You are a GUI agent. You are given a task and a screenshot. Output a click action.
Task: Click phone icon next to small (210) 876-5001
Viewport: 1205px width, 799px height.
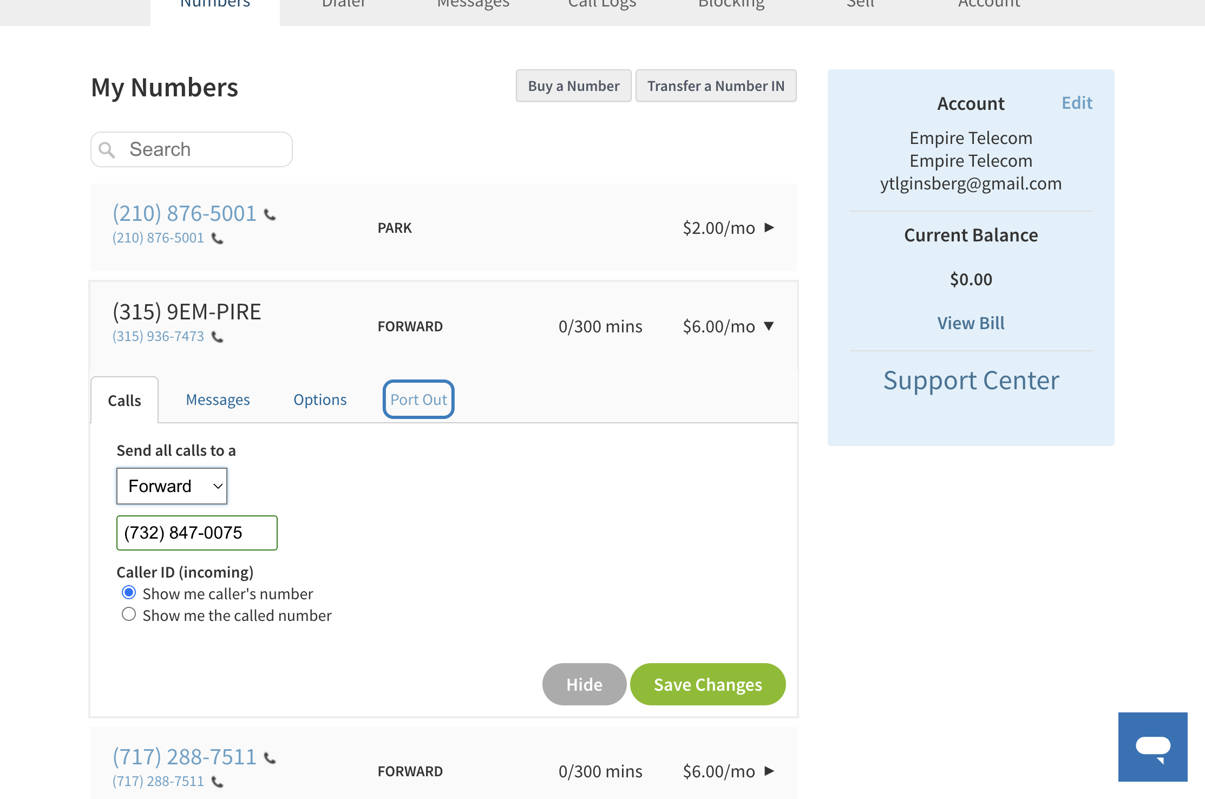coord(217,238)
